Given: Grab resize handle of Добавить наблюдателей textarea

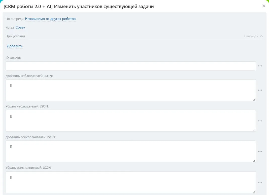Looking at the screenshot, I should [254, 99].
